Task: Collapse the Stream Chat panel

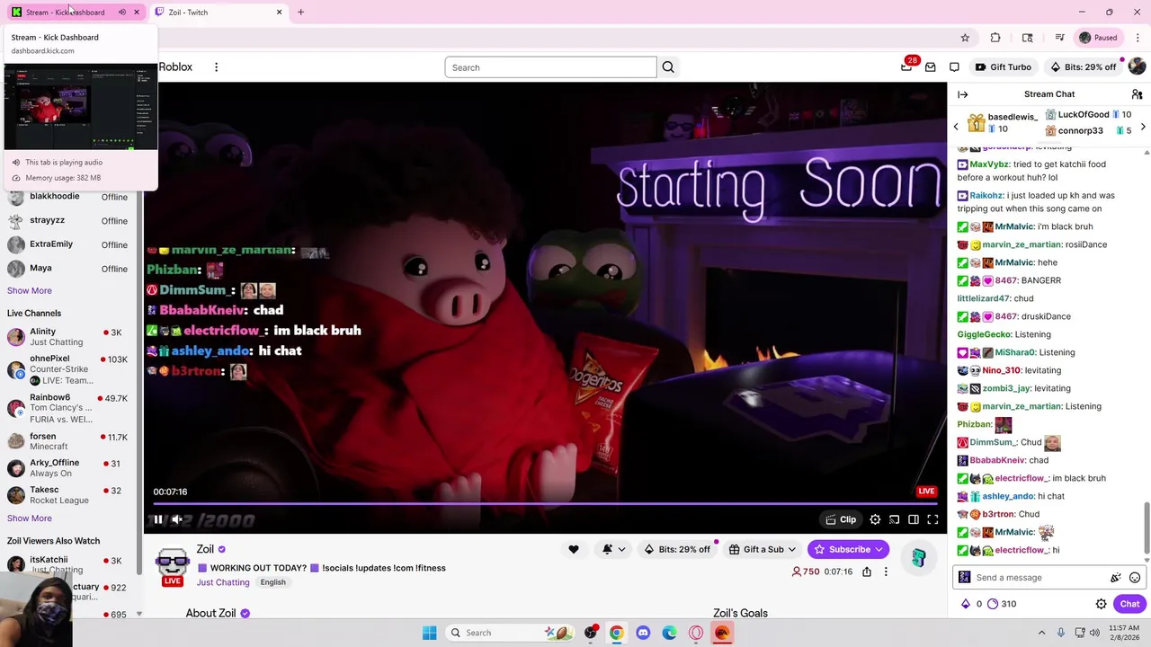Action: point(963,94)
